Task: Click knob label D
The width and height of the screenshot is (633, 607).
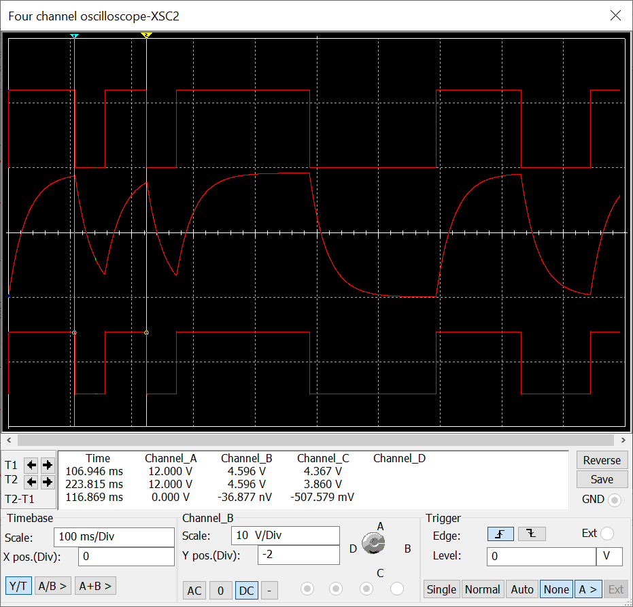Action: tap(353, 549)
